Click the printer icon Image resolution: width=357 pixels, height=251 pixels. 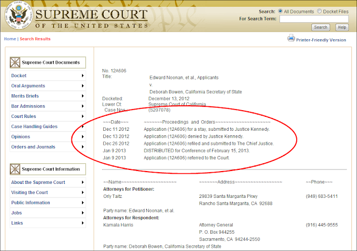[x=291, y=38]
